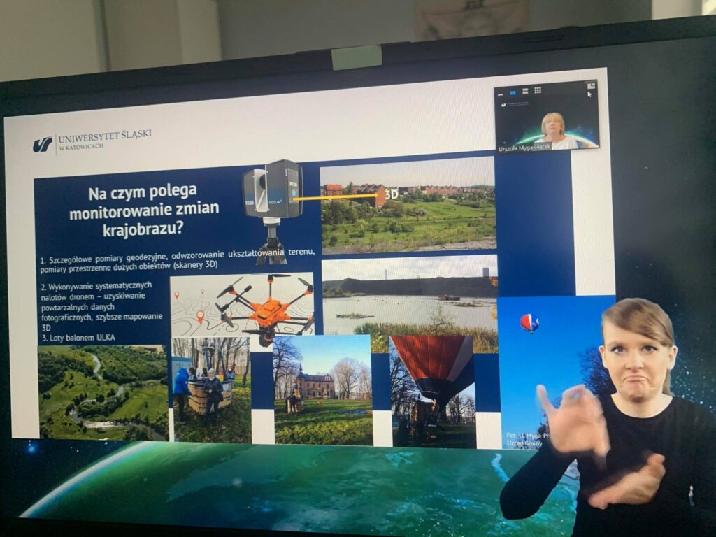
Task: Click the red hot-air balloon envelope photo
Action: 433,392
